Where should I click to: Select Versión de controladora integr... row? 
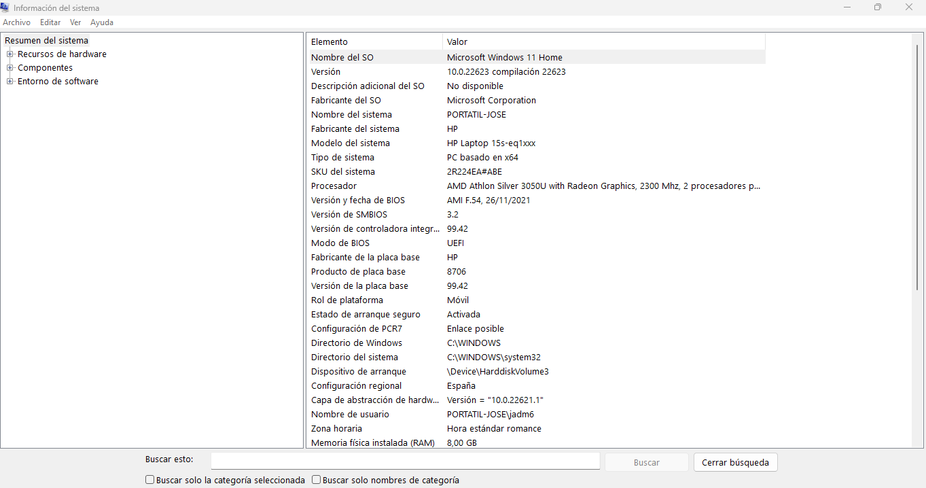(536, 229)
